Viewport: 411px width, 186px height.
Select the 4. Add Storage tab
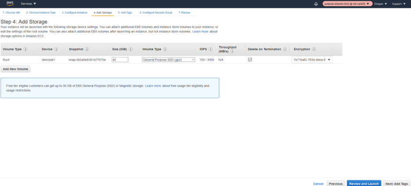102,13
